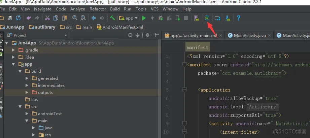Viewport: 310px width, 138px height.
Task: Open the VCS menu
Action: tap(154, 9)
